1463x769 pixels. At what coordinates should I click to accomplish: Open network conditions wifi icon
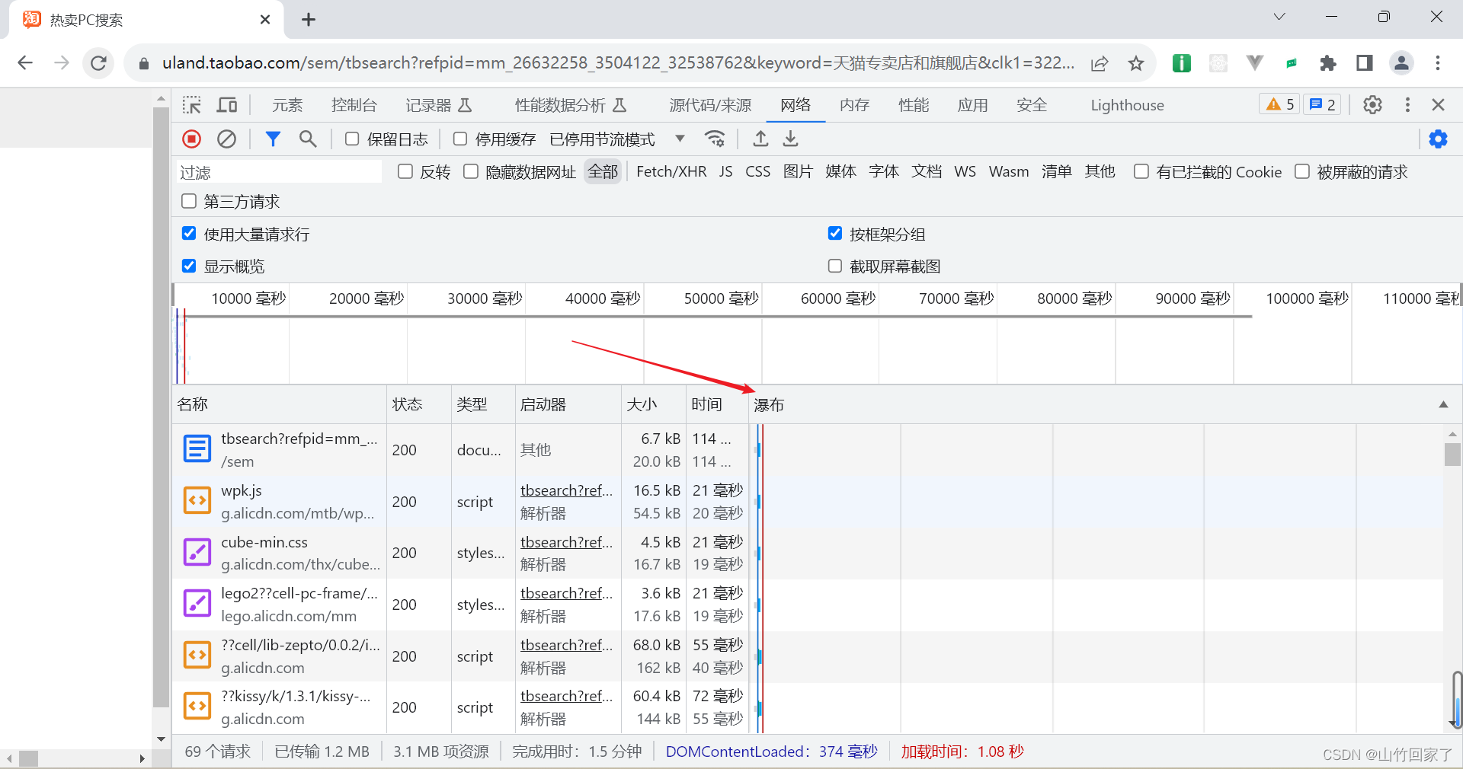pos(715,139)
